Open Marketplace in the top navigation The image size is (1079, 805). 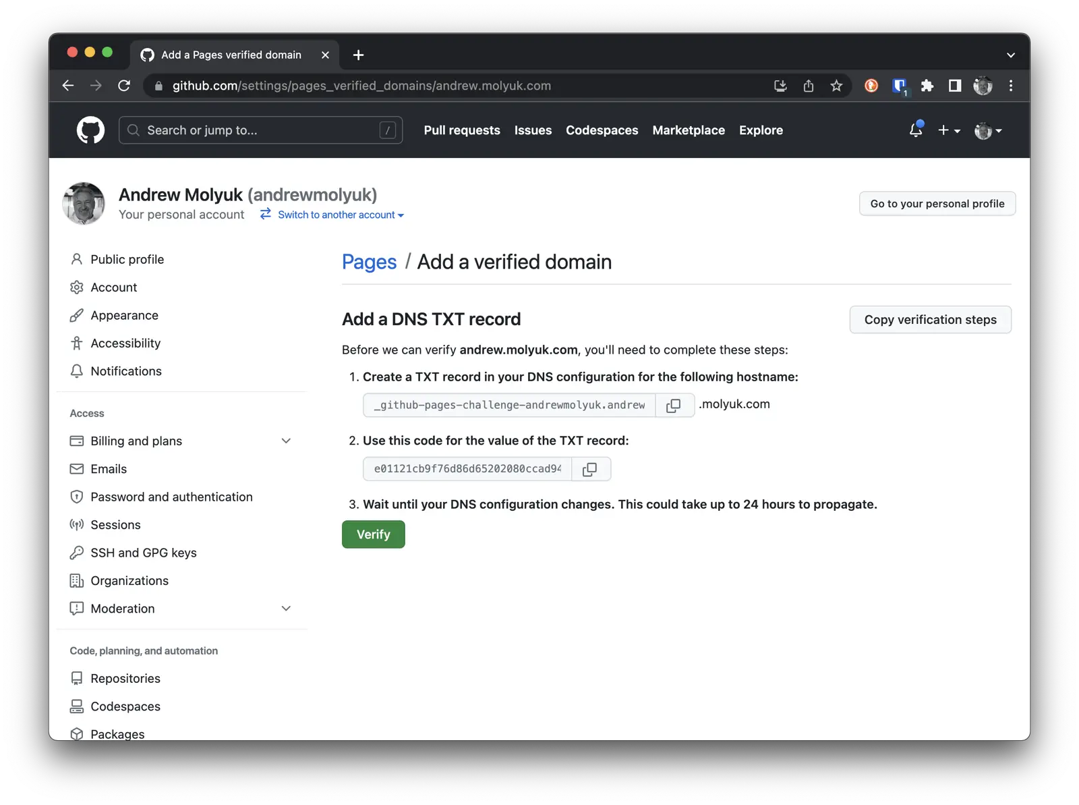pos(689,130)
